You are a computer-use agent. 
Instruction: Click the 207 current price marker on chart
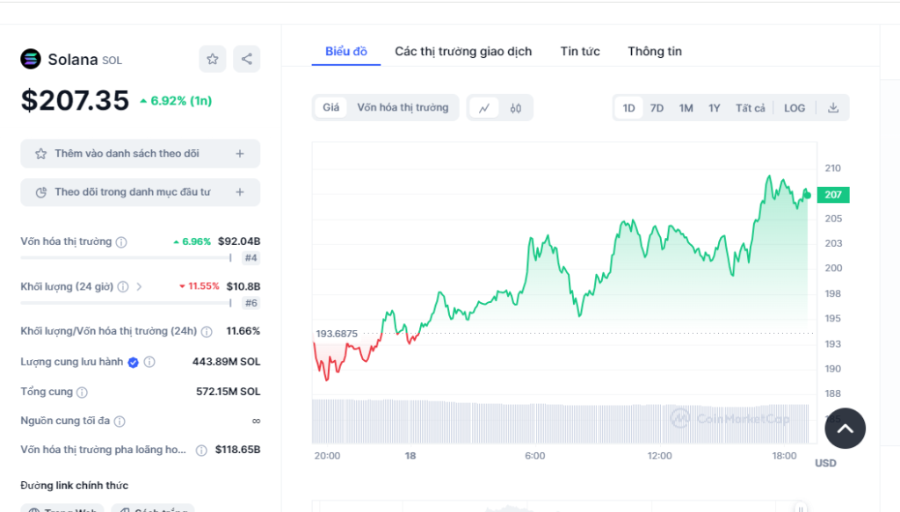tap(833, 195)
